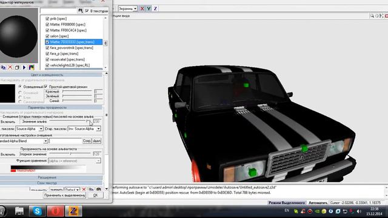This screenshot has width=388, height=218.
Task: Click the copy material icon below the preview
Action: (x=3, y=67)
